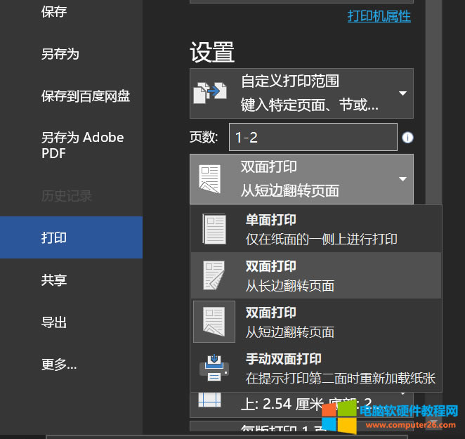The image size is (465, 439).
Task: Collapse the 双面打印 dropdown arrow
Action: pos(402,179)
